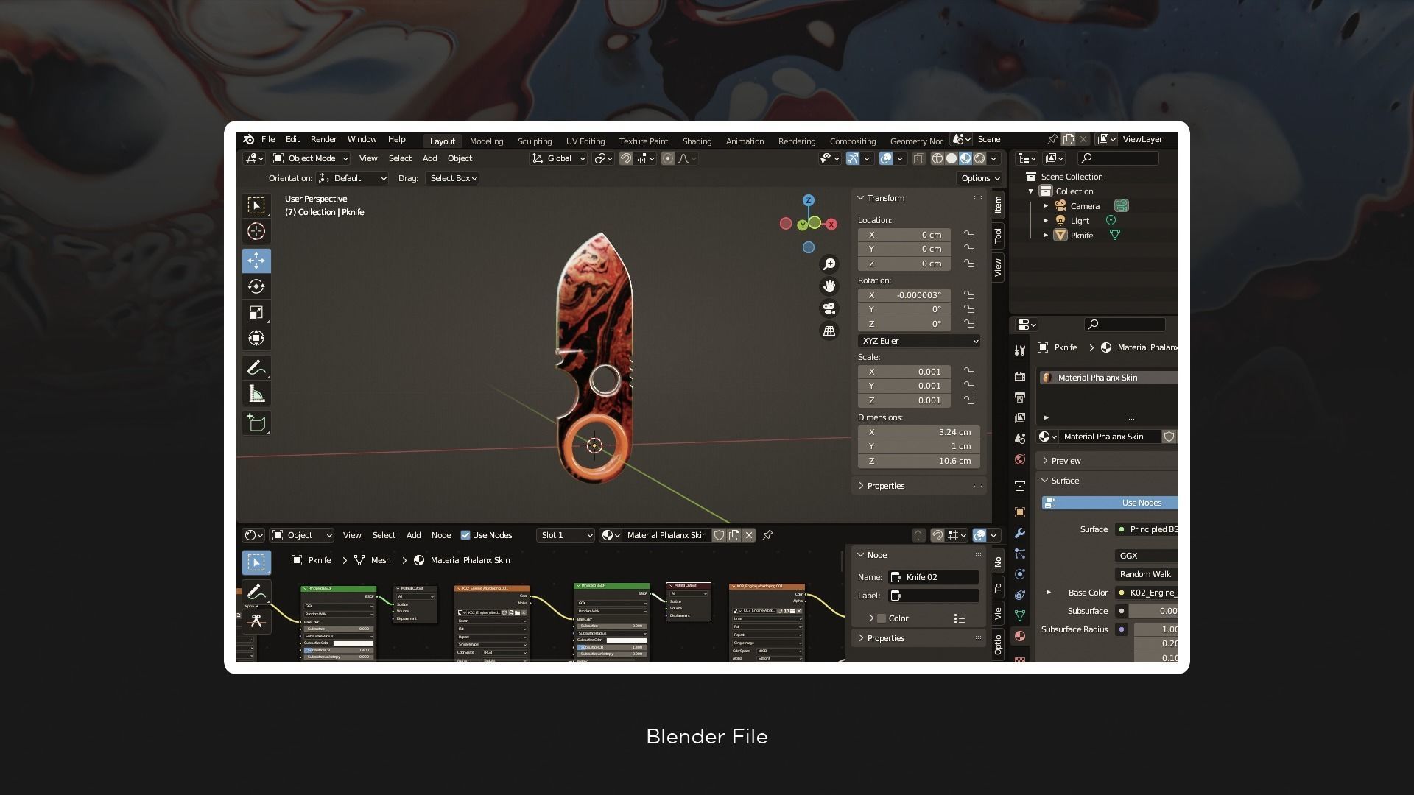Toggle proportional editing in viewport header
The width and height of the screenshot is (1414, 795).
(x=668, y=158)
